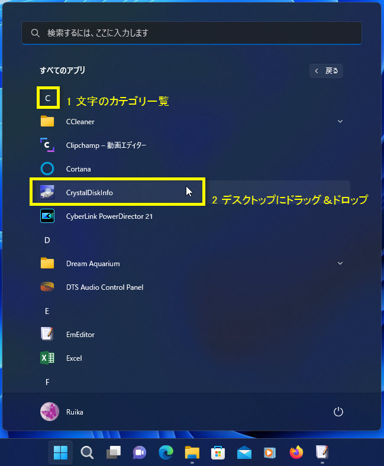
Task: Click the 戻る back button
Action: click(x=326, y=71)
